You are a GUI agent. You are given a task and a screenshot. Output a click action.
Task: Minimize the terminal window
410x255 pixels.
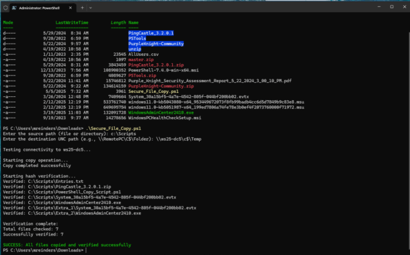point(379,7)
